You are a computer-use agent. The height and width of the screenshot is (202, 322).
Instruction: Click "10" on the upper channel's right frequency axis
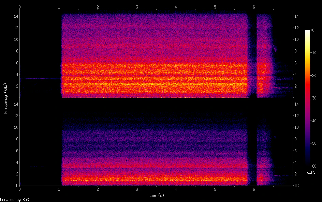coord(296,40)
